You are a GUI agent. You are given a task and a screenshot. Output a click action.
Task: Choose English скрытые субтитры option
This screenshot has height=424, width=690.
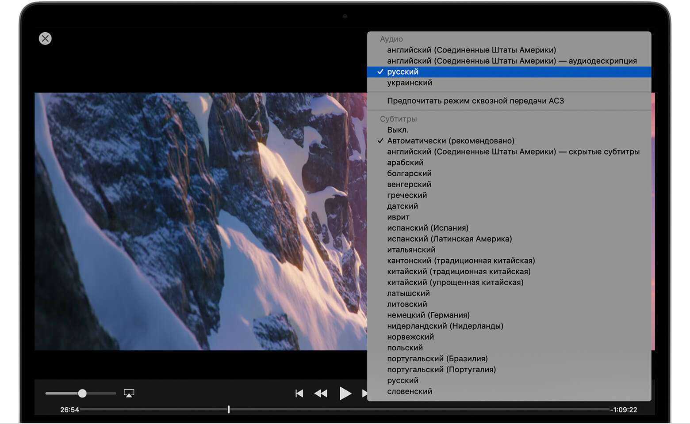click(x=513, y=152)
